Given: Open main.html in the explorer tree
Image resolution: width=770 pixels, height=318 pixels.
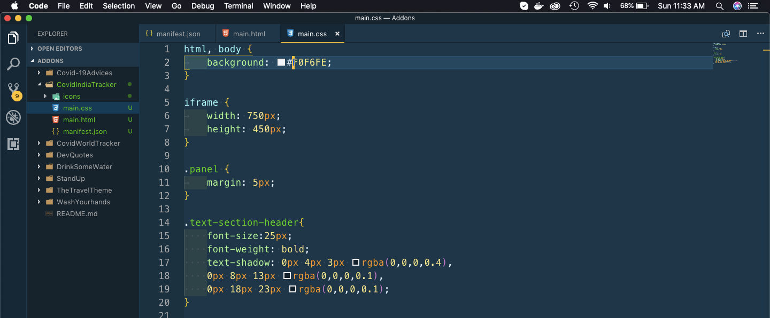Looking at the screenshot, I should click(83, 120).
